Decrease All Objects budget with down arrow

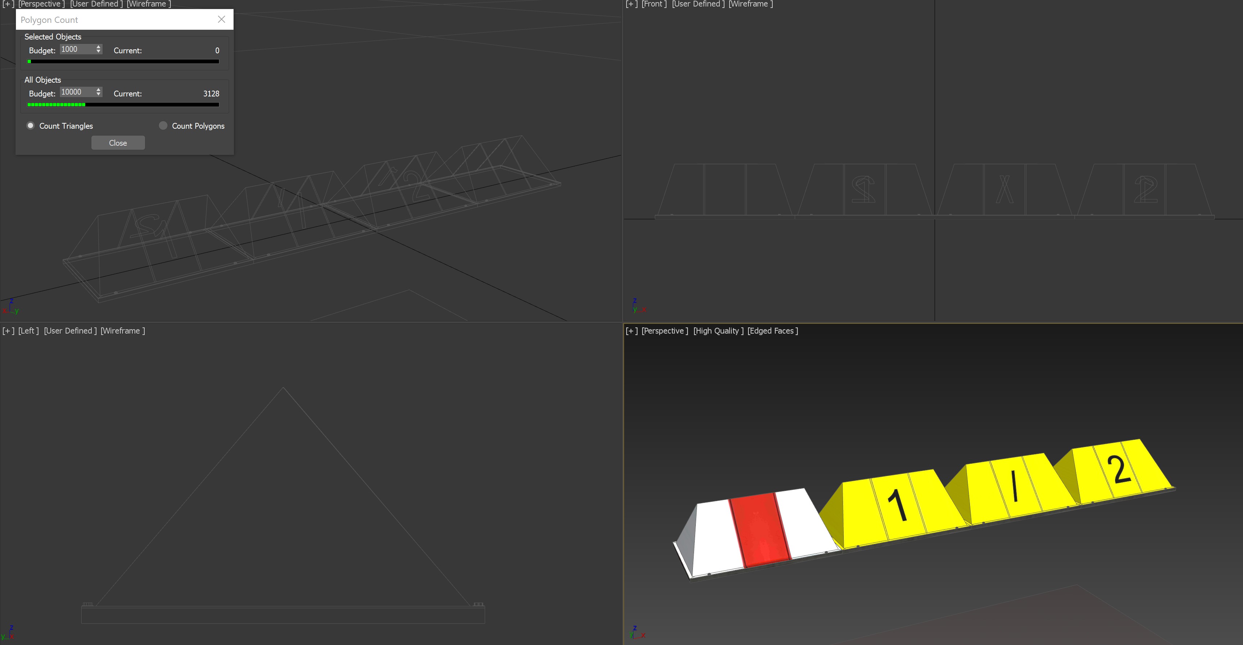(98, 94)
